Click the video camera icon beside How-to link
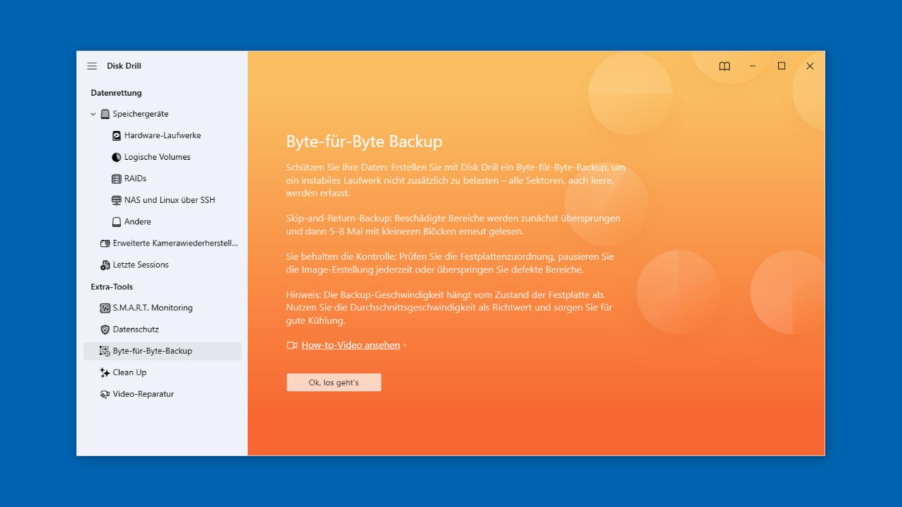This screenshot has width=902, height=507. [292, 346]
